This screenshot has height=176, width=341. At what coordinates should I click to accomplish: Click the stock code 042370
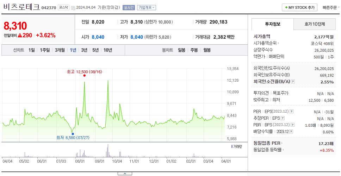coord(49,8)
